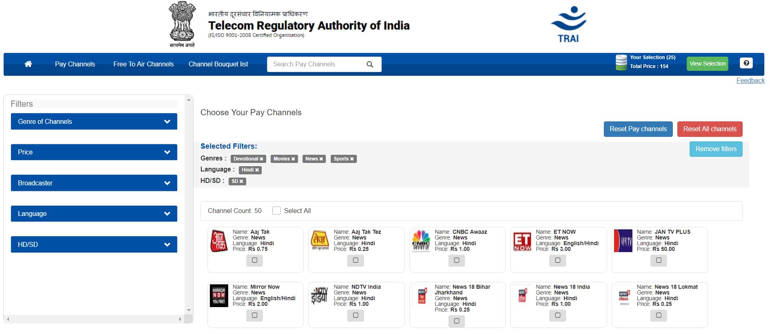Open the Feedback link

click(x=750, y=81)
